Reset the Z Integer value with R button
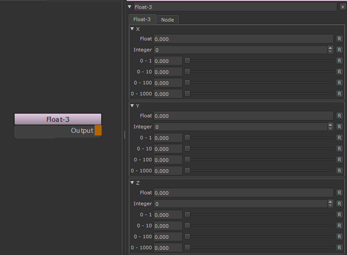Screen dimensions: 347x255 point(339,204)
